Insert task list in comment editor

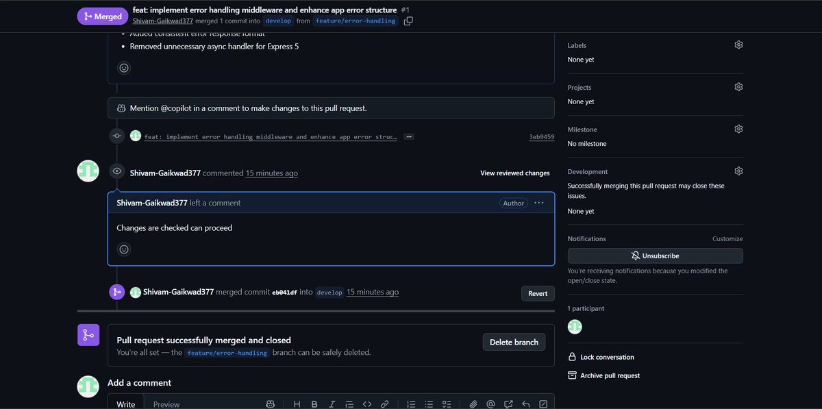click(x=447, y=404)
